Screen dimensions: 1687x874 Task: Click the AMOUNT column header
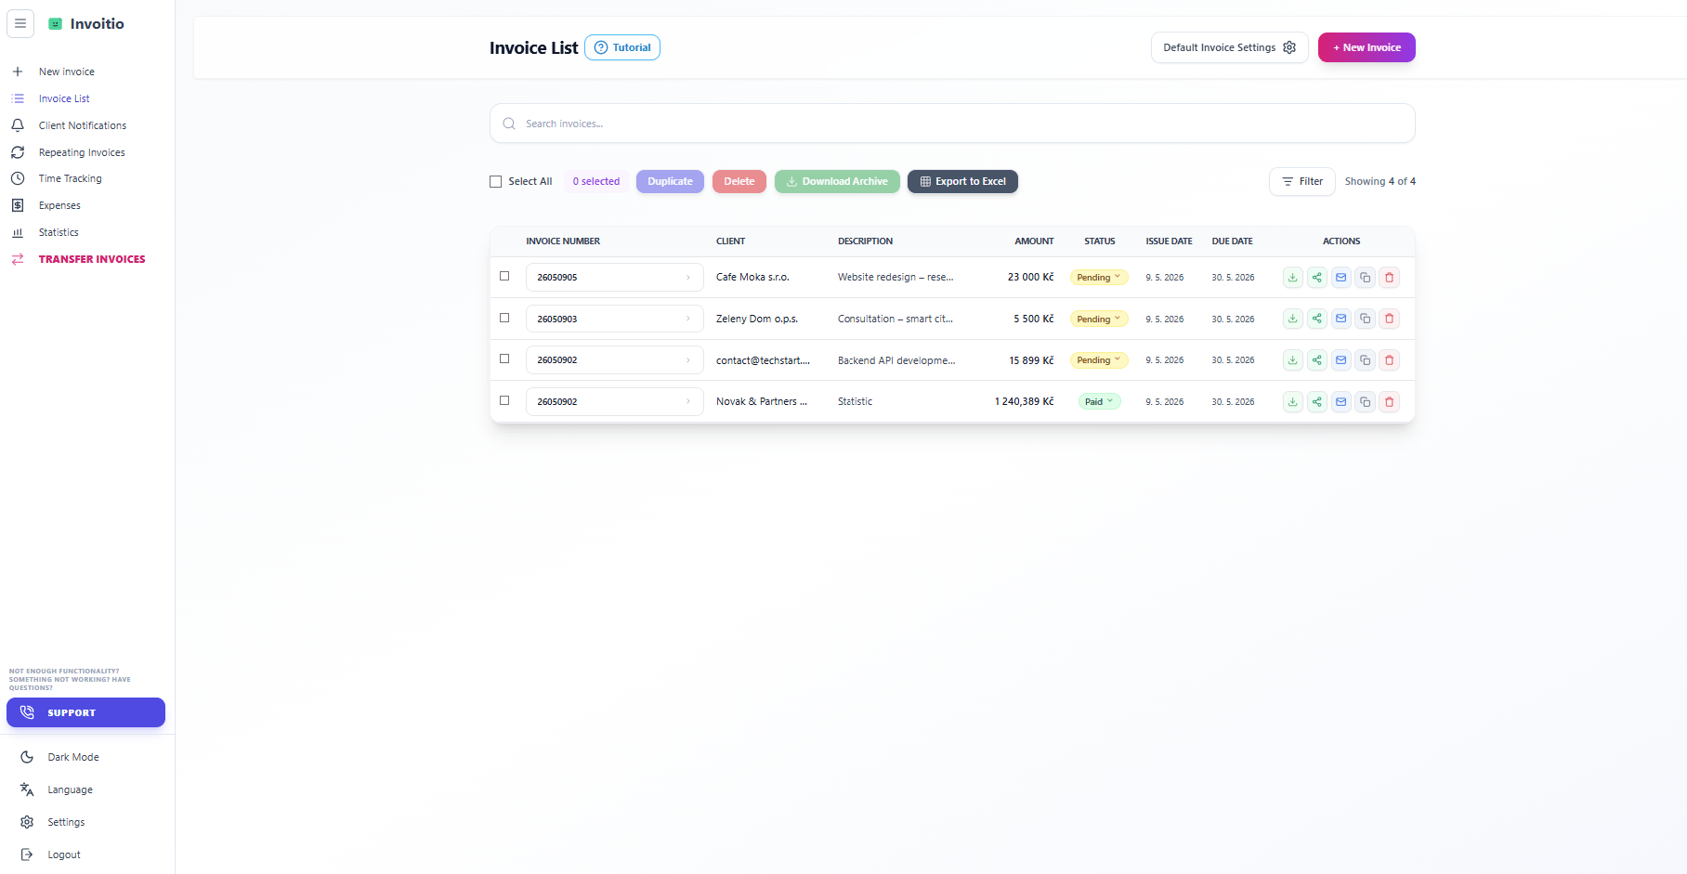coord(1034,241)
